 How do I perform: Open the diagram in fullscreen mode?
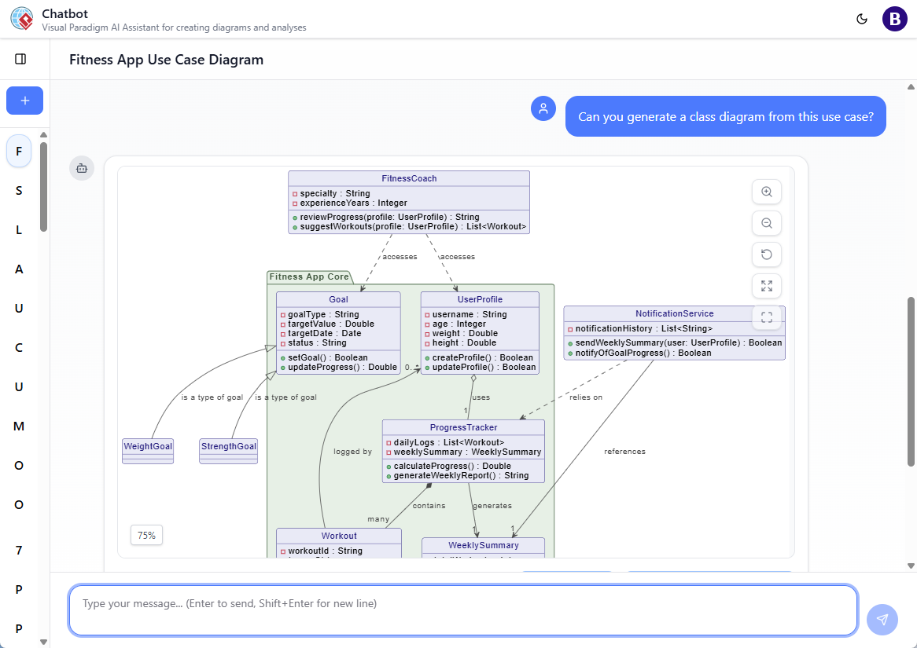(x=766, y=317)
